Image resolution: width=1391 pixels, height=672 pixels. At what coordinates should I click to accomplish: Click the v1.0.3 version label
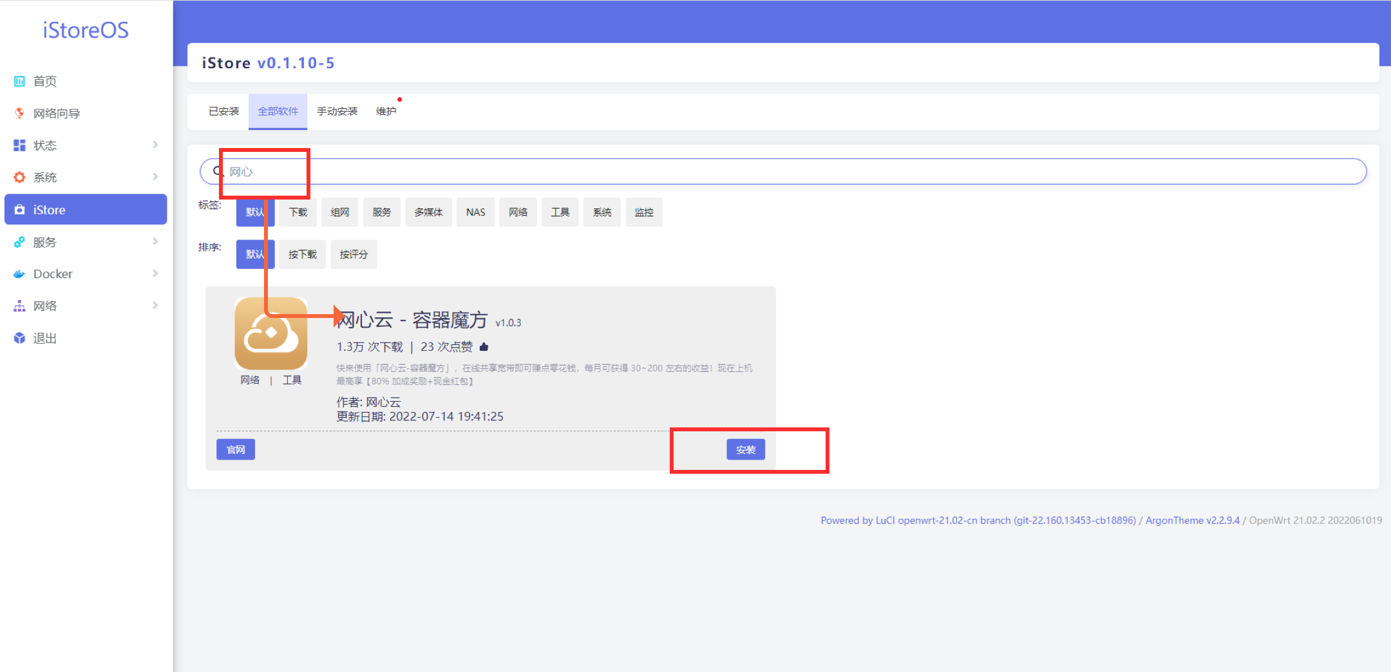(x=508, y=322)
